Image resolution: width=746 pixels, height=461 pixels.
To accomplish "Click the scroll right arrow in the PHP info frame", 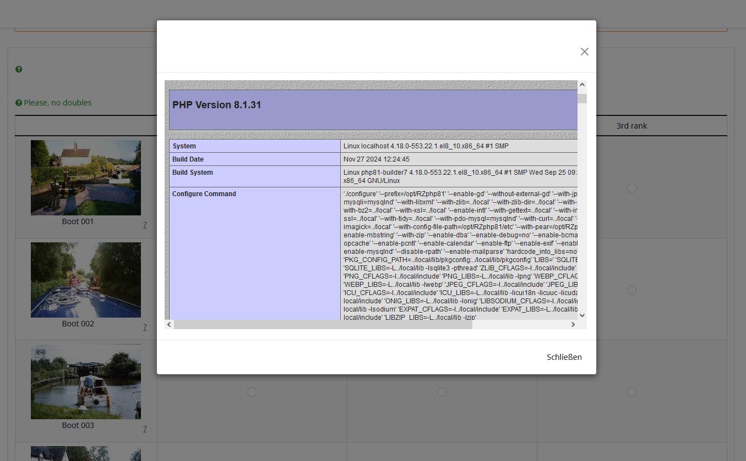I will [573, 325].
